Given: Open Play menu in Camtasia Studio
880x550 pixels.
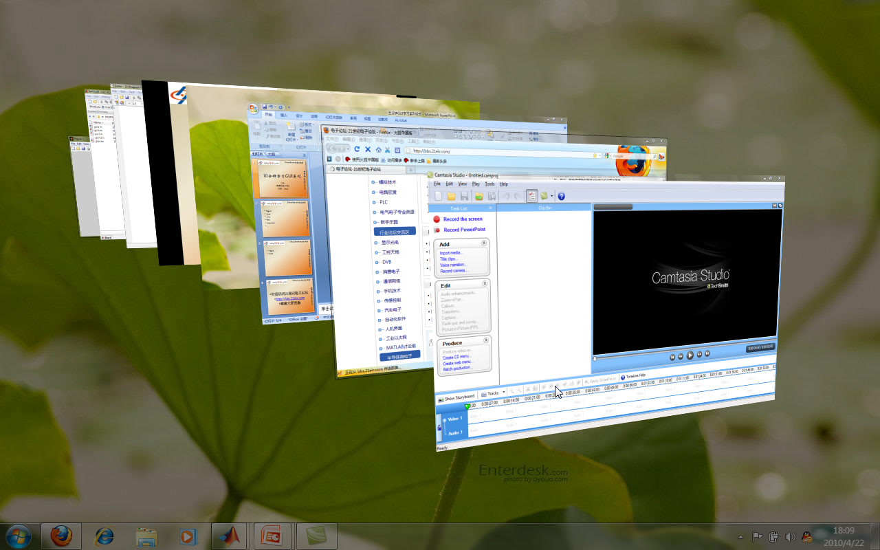Looking at the screenshot, I should pyautogui.click(x=476, y=184).
